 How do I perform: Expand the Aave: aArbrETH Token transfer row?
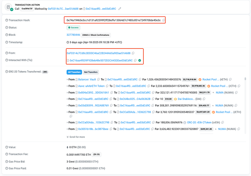pyautogui.click(x=67, y=86)
